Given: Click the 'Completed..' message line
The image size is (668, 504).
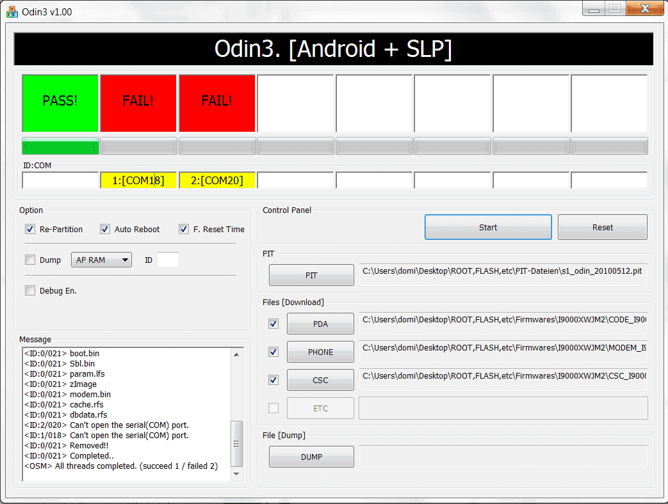Looking at the screenshot, I should (x=69, y=455).
